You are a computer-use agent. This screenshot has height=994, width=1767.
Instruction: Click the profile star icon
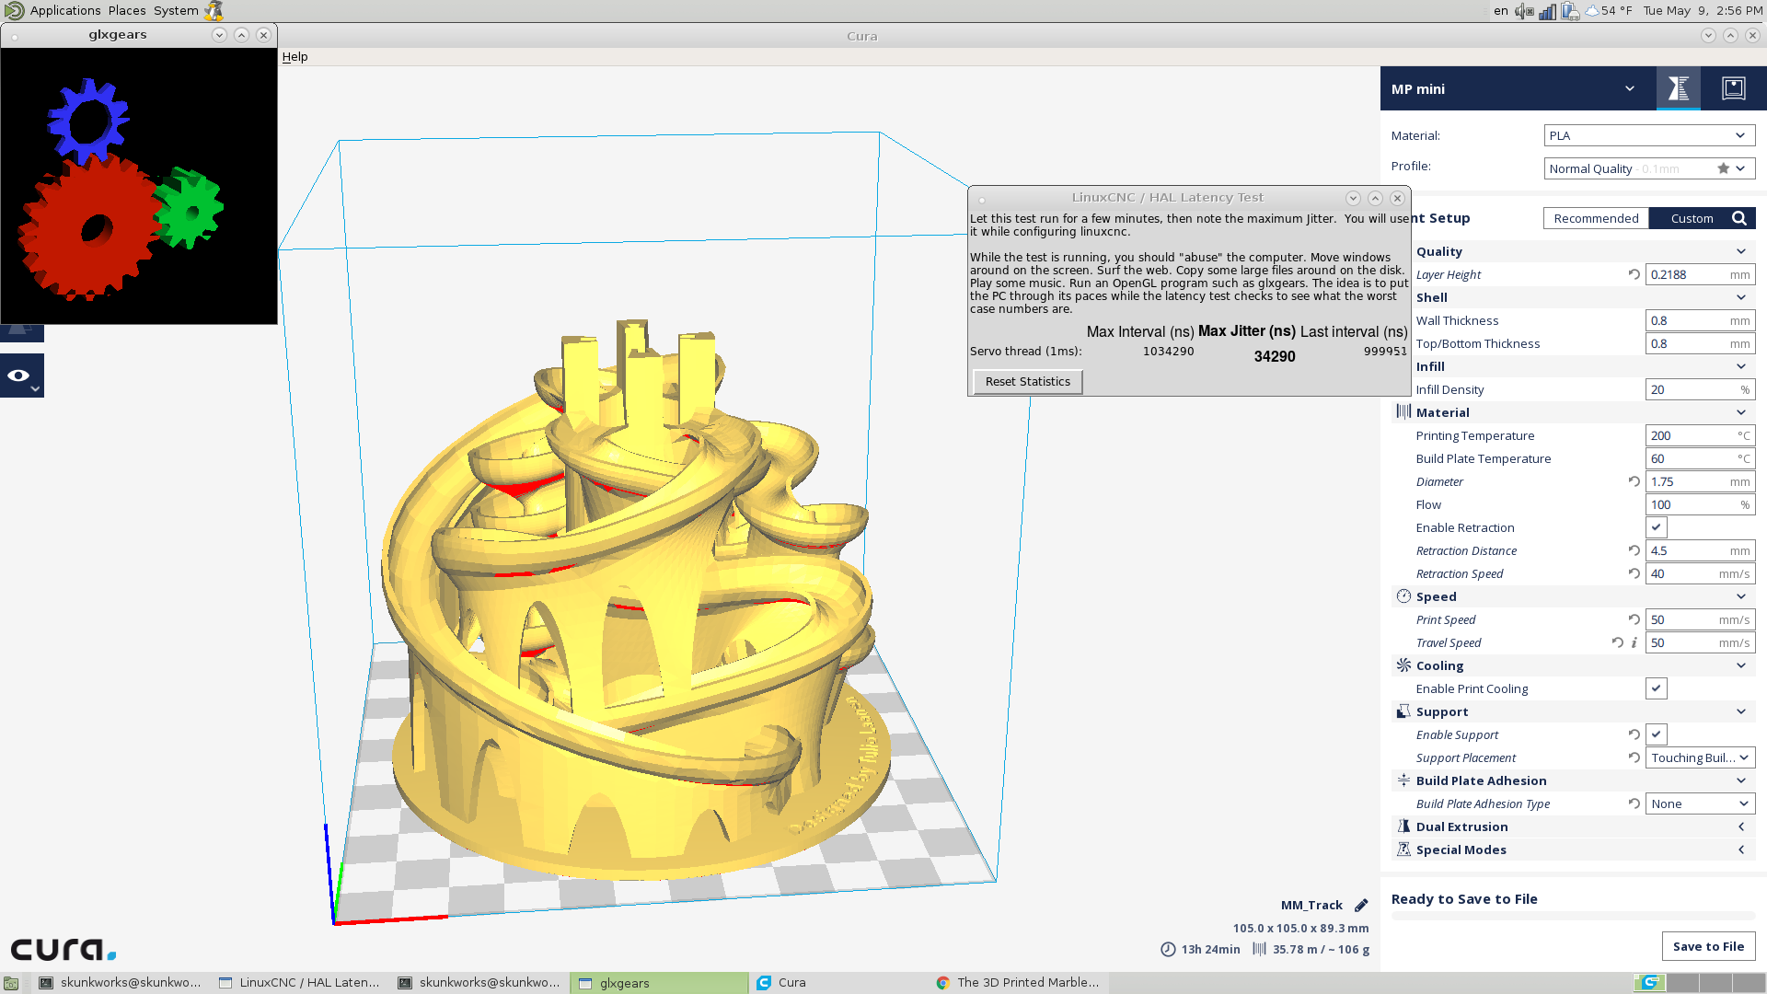click(1723, 168)
